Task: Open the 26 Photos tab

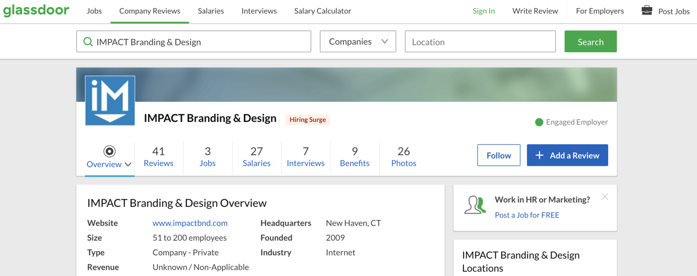Action: [x=404, y=157]
